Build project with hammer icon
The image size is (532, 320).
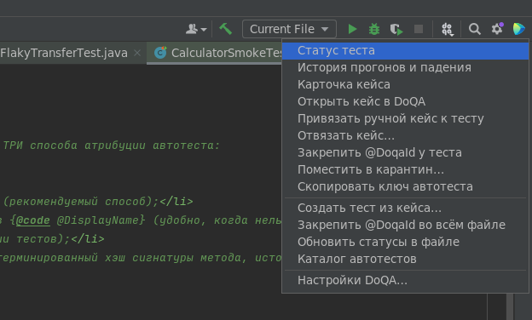226,29
